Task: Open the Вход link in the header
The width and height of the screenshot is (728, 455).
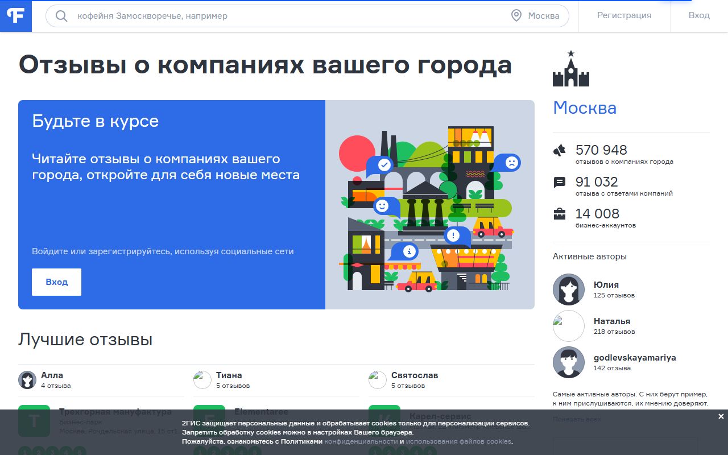Action: (x=699, y=15)
